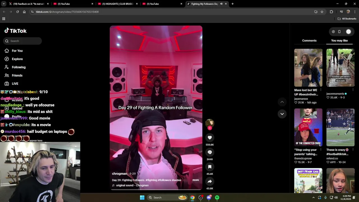Switch to the HIGHLIGHTS | CLUB BRUGGE tab
The width and height of the screenshot is (359, 202).
tap(118, 4)
